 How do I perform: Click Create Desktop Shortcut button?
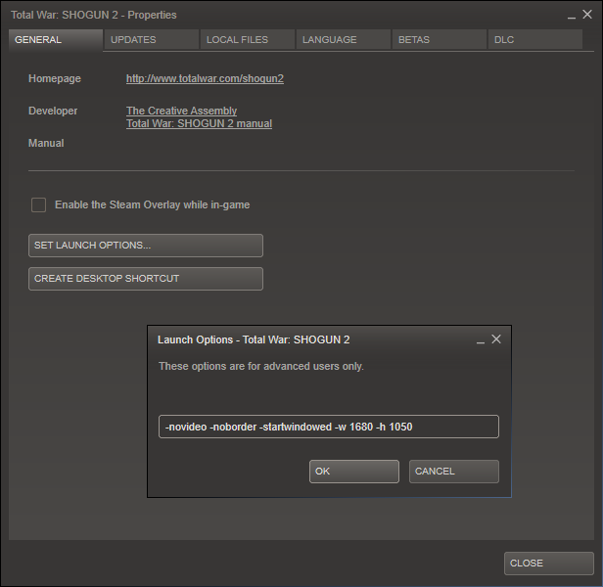(146, 279)
